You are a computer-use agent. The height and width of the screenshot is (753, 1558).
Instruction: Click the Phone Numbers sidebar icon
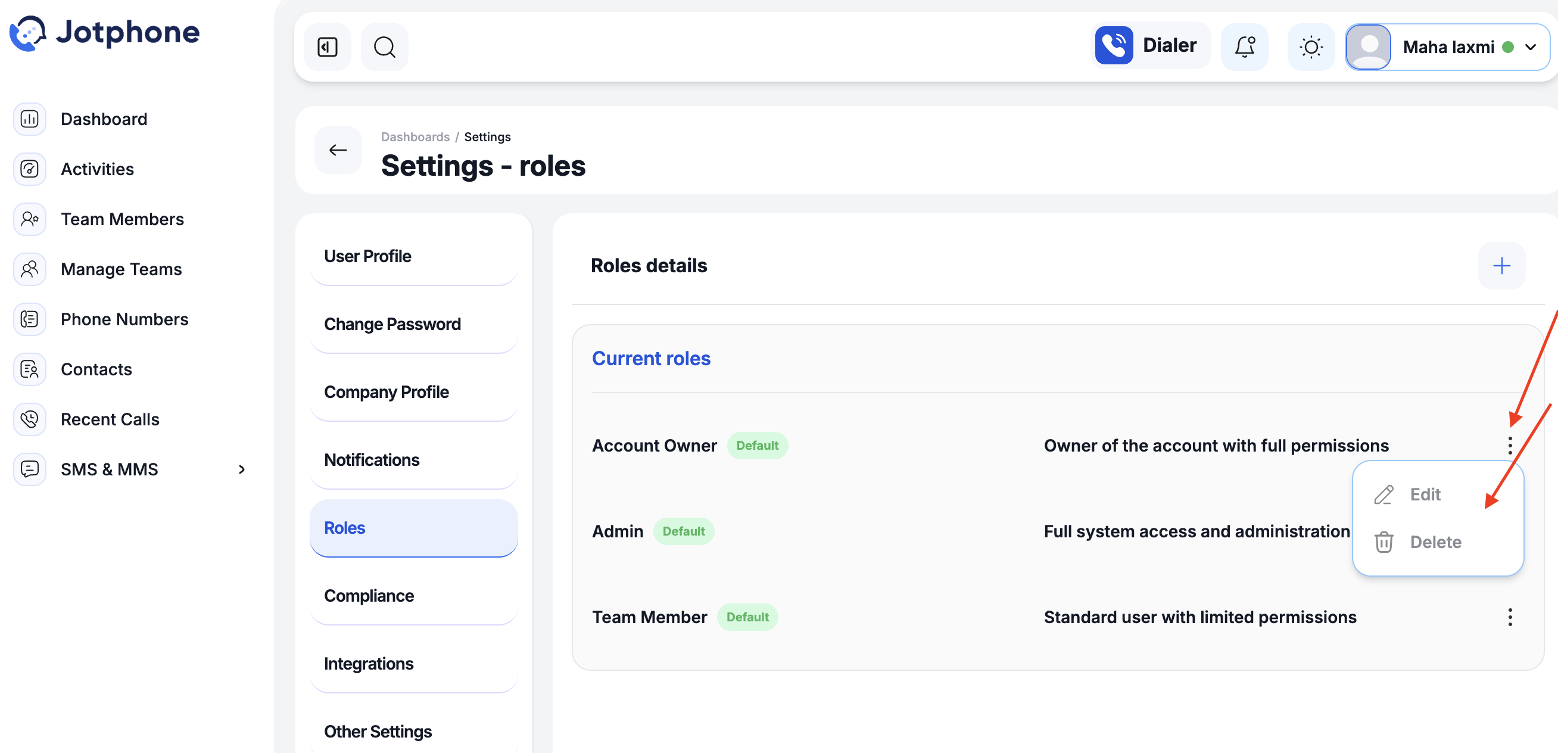(x=30, y=319)
